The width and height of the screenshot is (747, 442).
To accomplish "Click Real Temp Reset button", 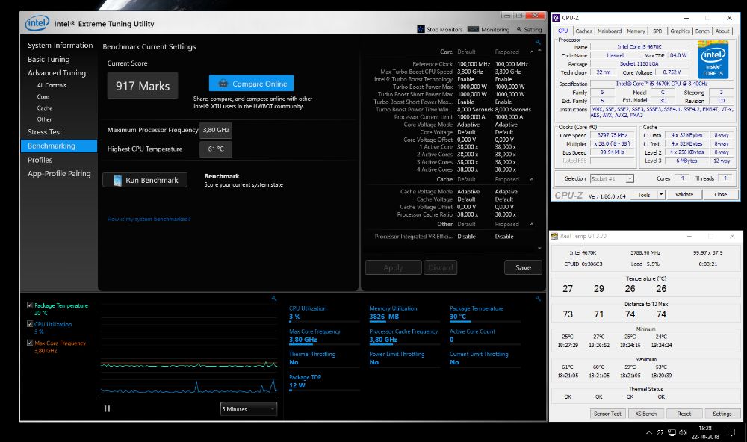I will tap(684, 414).
